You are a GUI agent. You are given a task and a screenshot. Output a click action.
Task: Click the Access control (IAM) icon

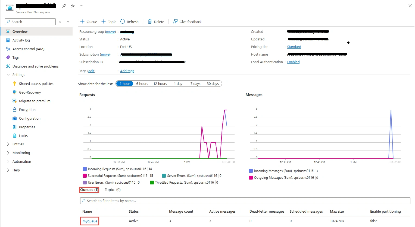click(8, 49)
